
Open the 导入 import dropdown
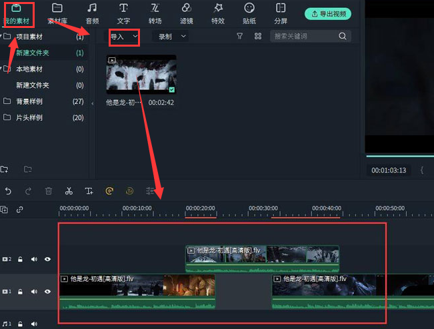(124, 36)
